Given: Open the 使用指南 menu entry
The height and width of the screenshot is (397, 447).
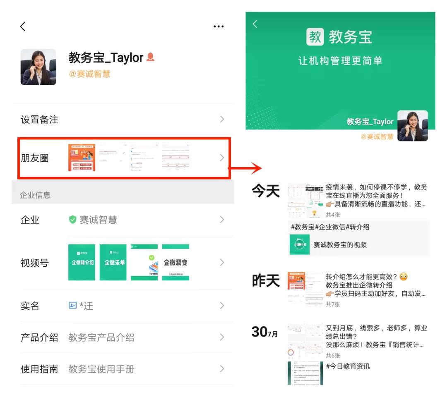Looking at the screenshot, I should [222, 368].
